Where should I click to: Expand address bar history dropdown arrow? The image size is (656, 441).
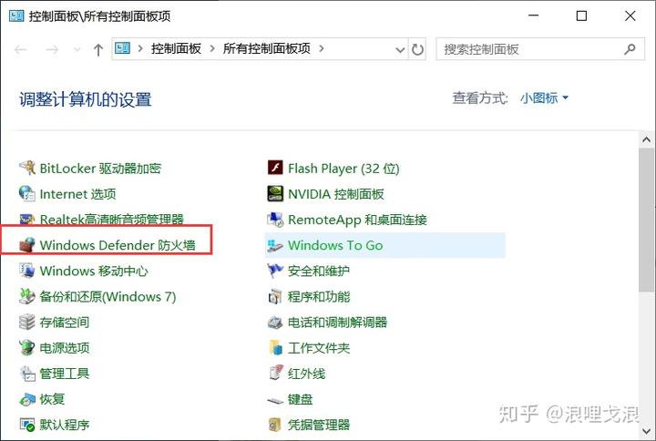[400, 50]
